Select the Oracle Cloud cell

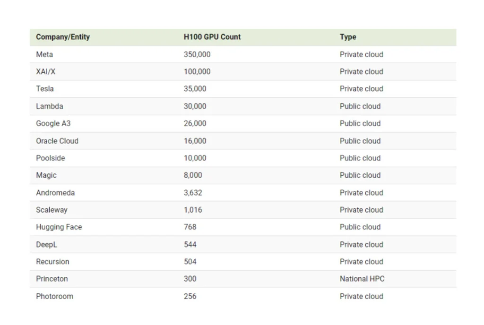[x=57, y=141]
